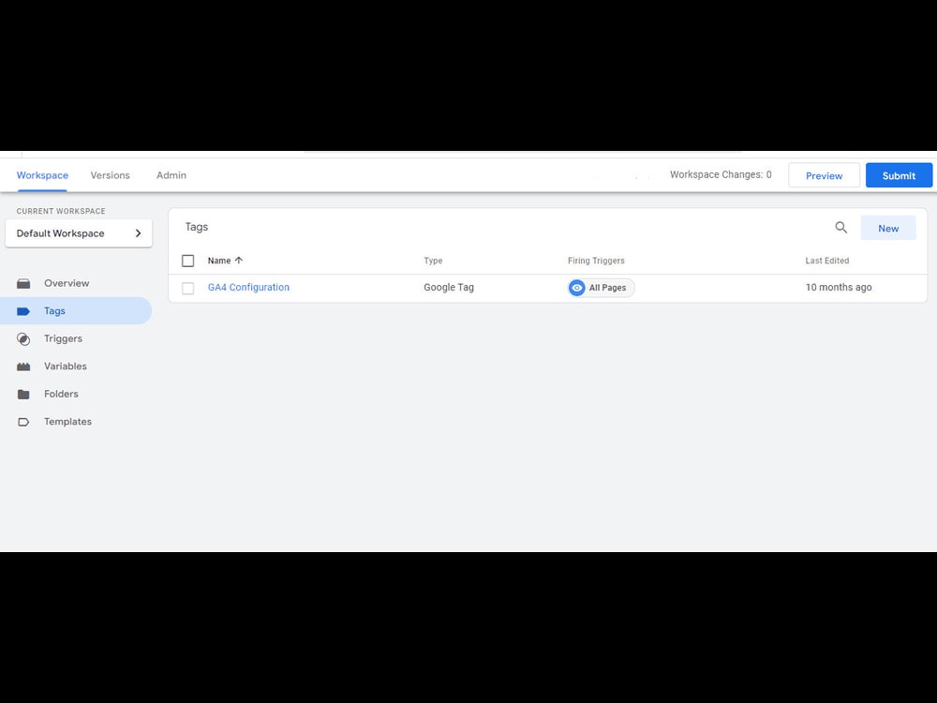Select the Folders icon
This screenshot has height=703, width=937.
(x=24, y=394)
